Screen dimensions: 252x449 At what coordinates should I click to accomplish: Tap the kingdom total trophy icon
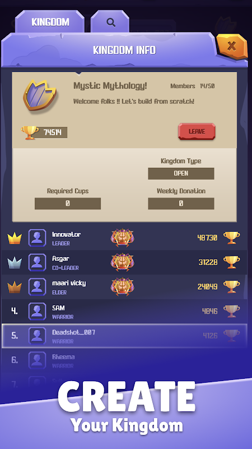[x=30, y=132]
